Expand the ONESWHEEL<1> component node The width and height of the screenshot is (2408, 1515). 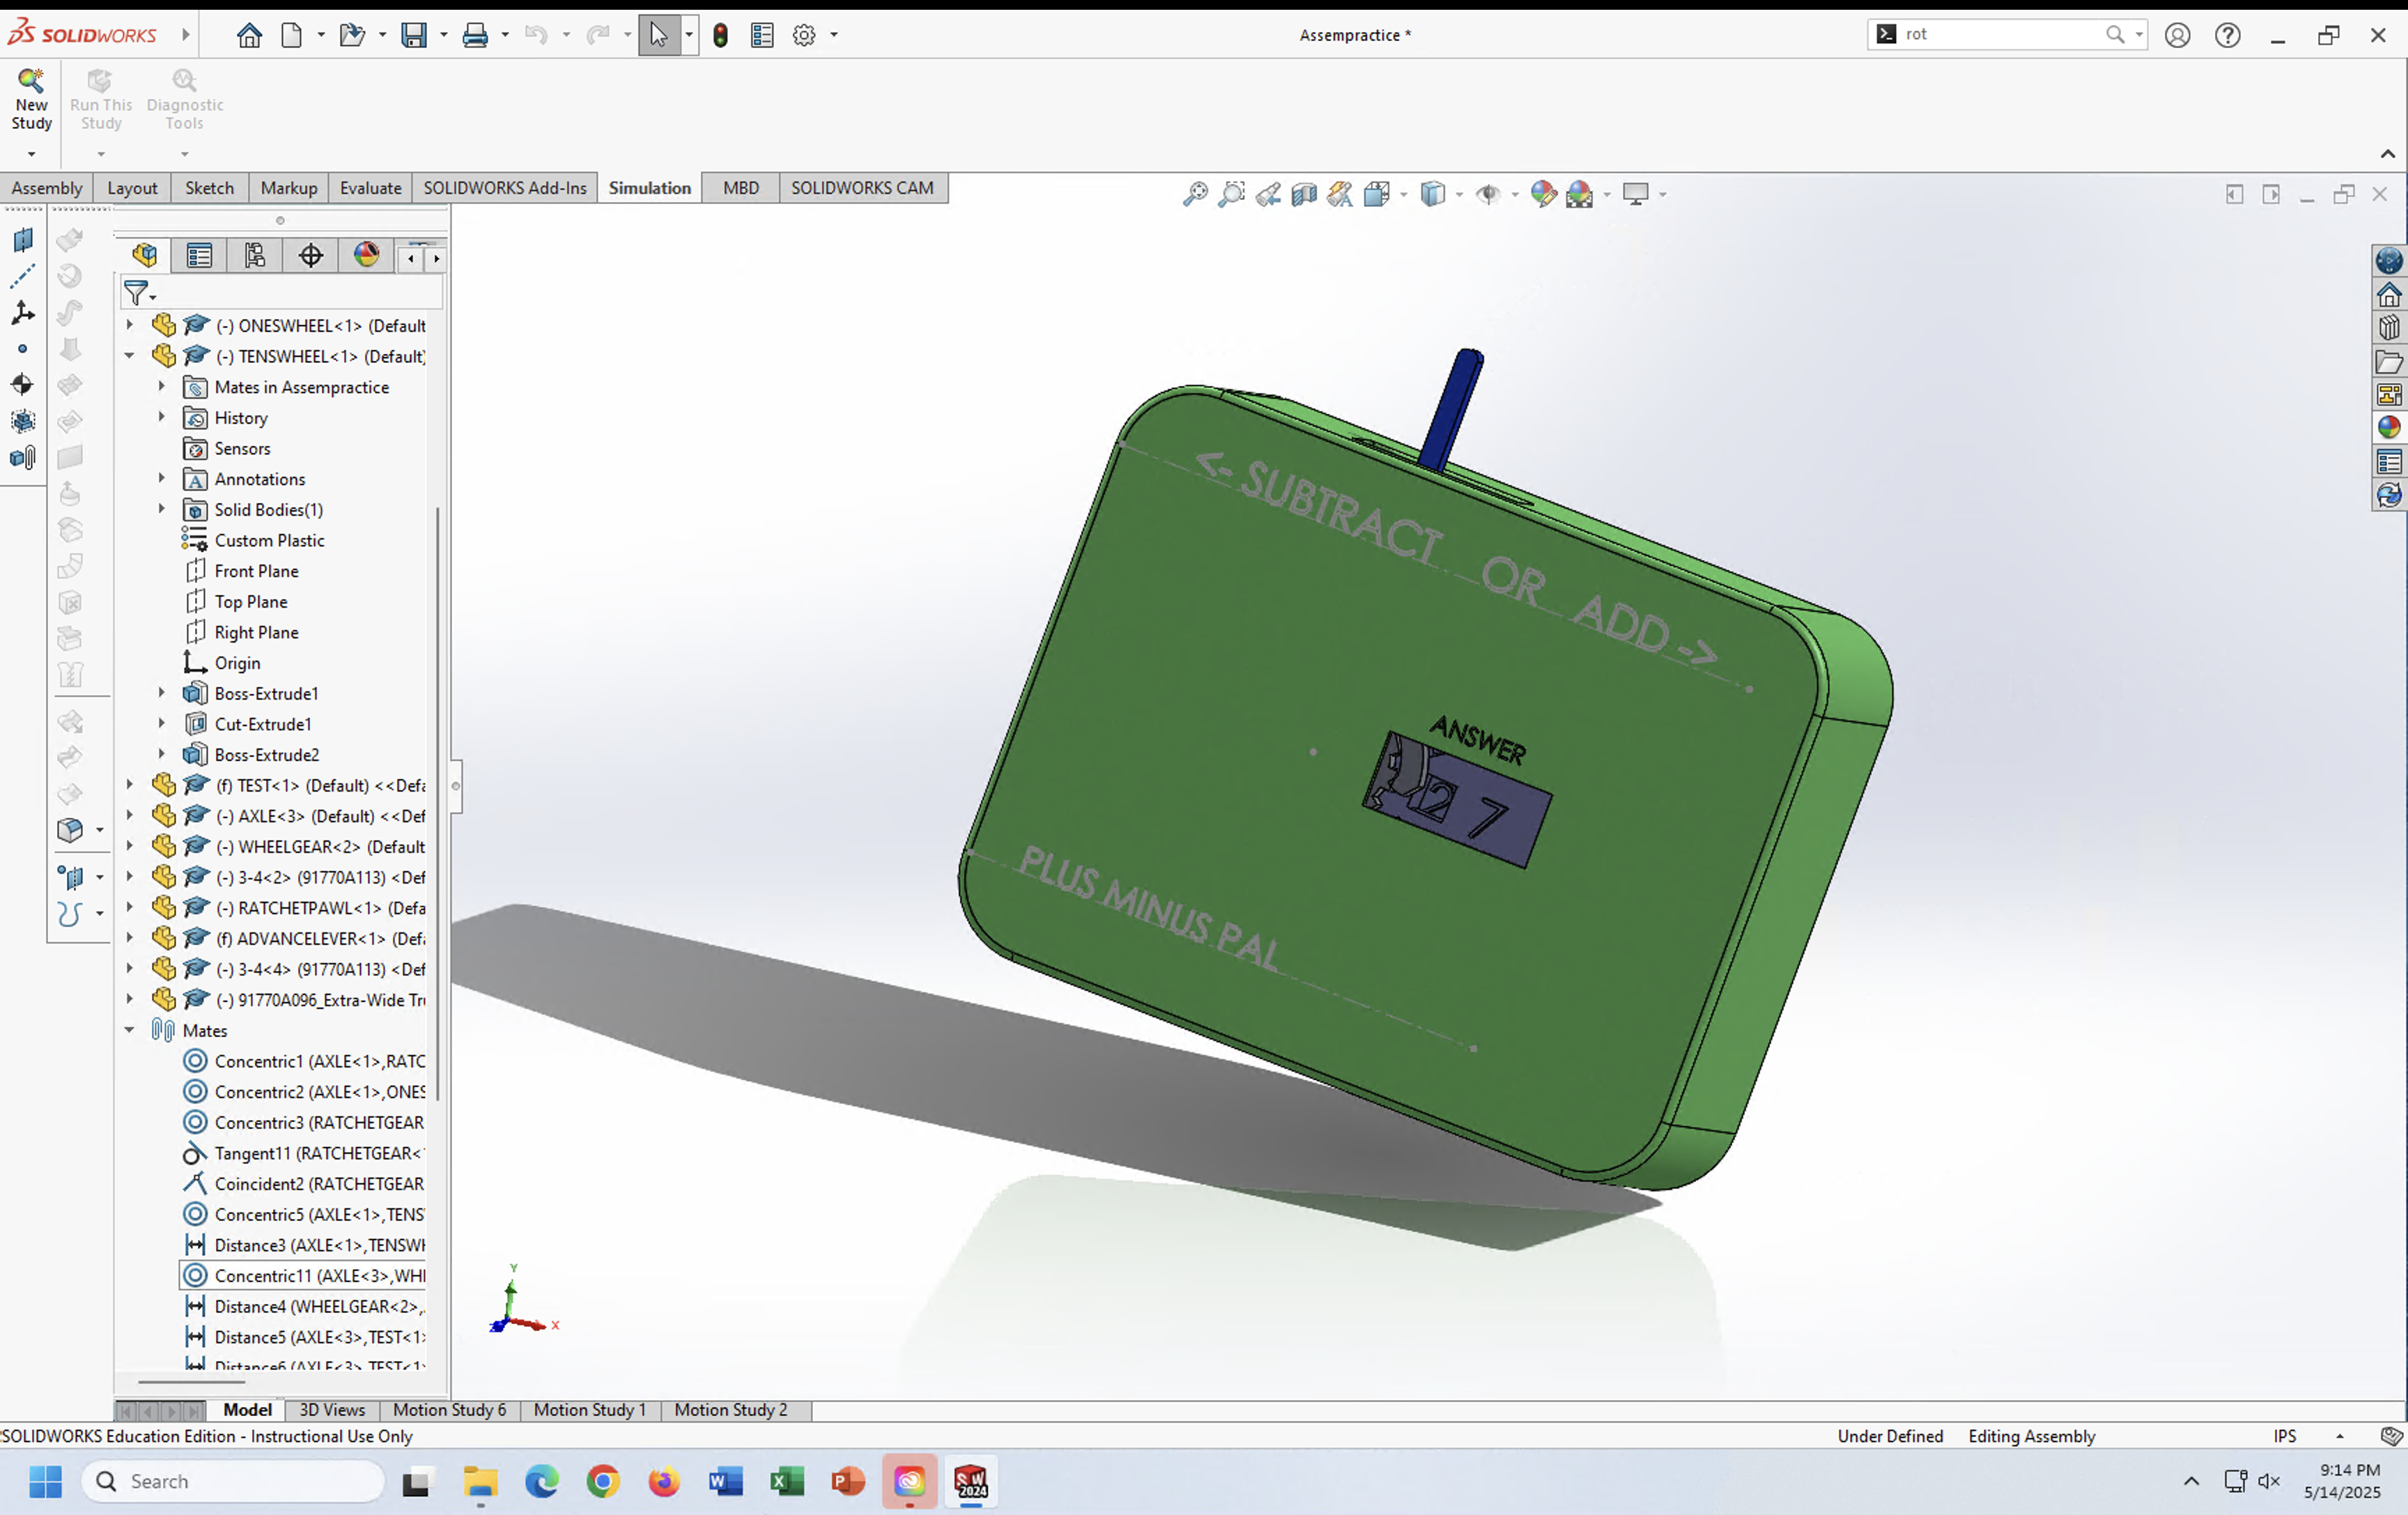click(x=129, y=325)
